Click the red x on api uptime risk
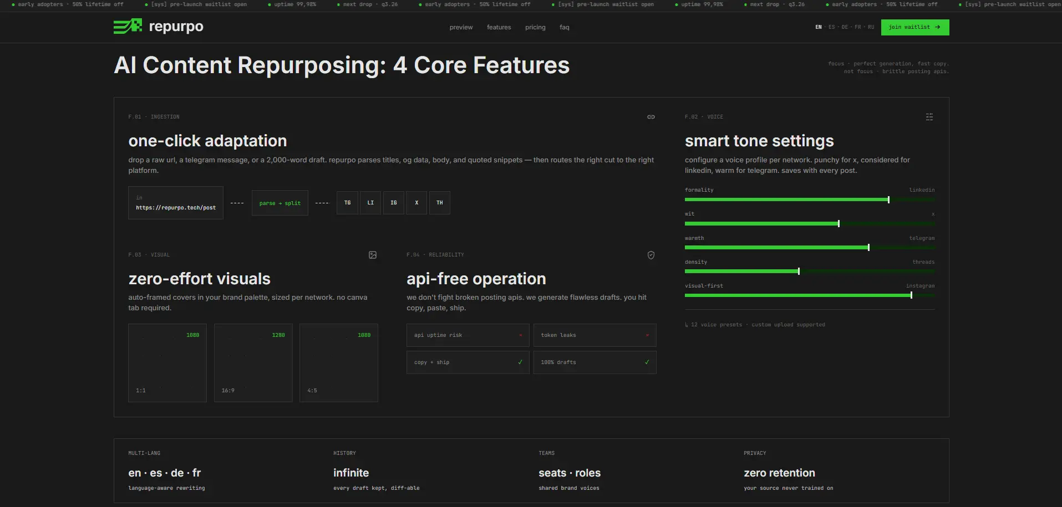The image size is (1062, 507). [521, 335]
